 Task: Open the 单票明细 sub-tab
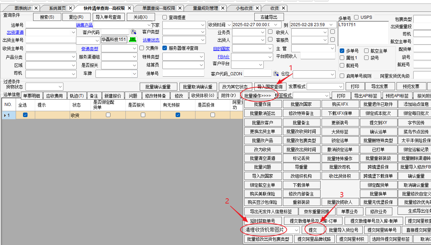(31, 96)
